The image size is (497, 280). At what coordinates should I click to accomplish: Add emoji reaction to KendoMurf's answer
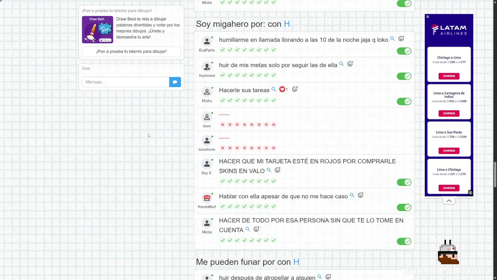[360, 196]
